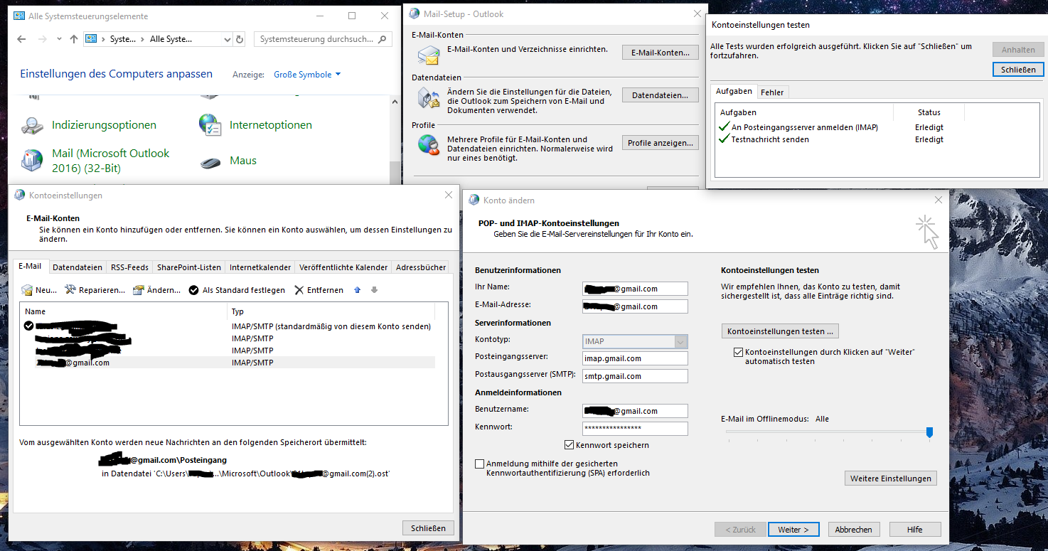
Task: Click search magnifier in Systemsteuerung search box
Action: coord(383,39)
